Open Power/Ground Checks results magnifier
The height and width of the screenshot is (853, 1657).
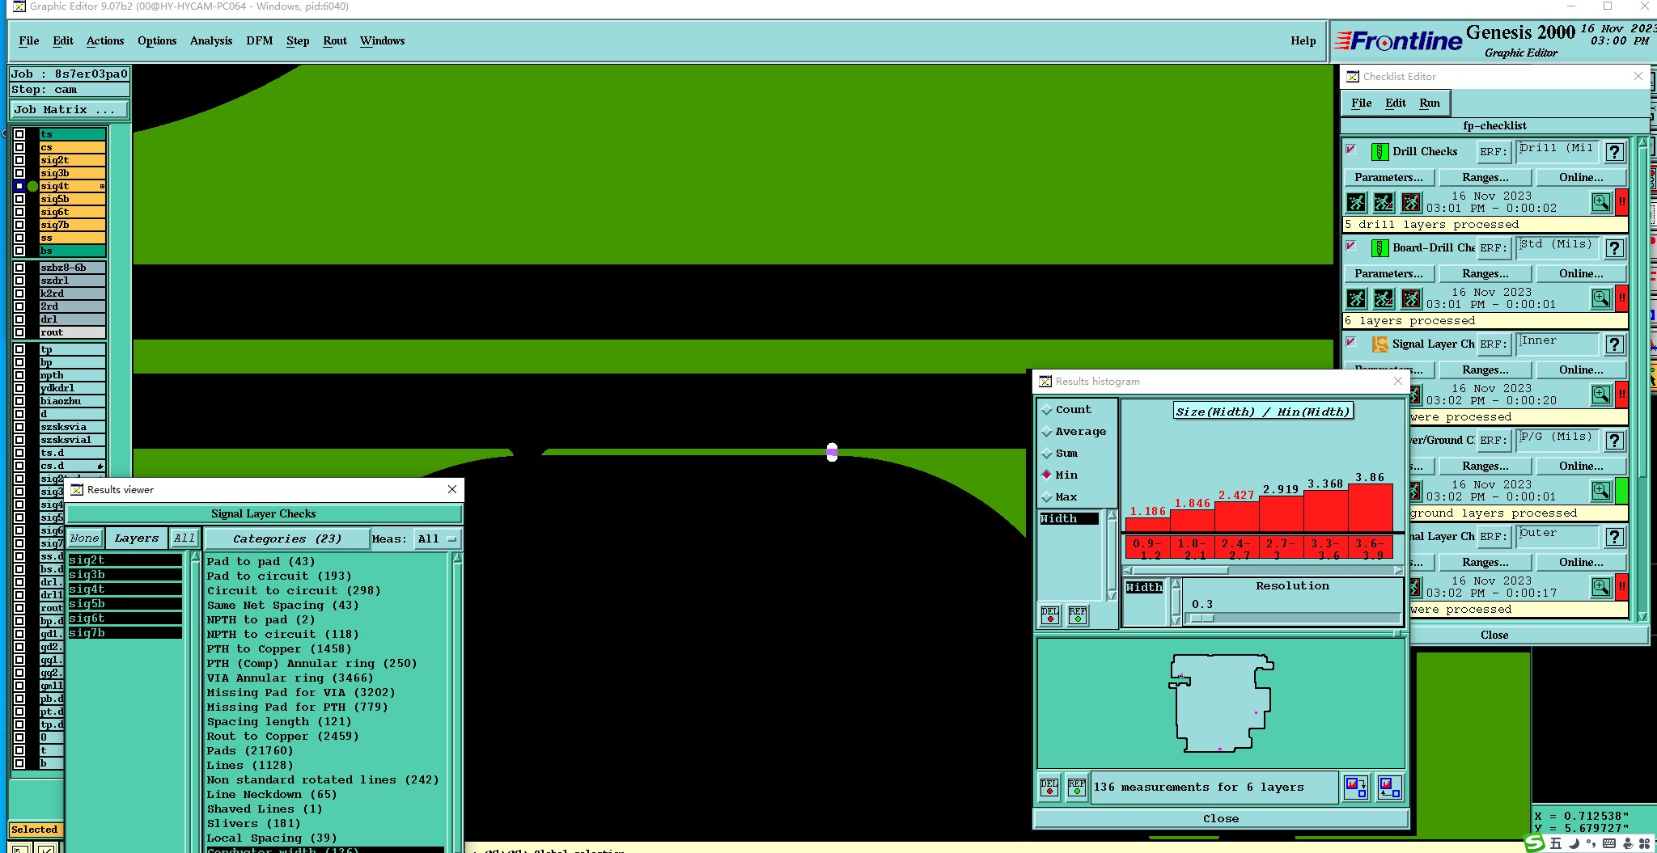1601,491
